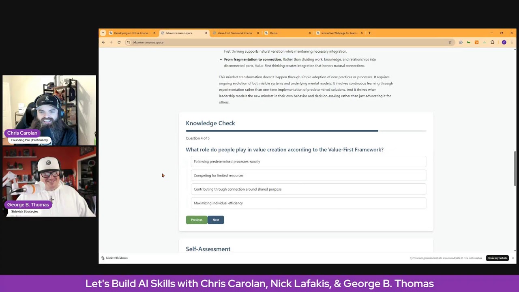The width and height of the screenshot is (519, 292).
Task: Switch to the Value-First Framework Course tab
Action: (x=235, y=33)
